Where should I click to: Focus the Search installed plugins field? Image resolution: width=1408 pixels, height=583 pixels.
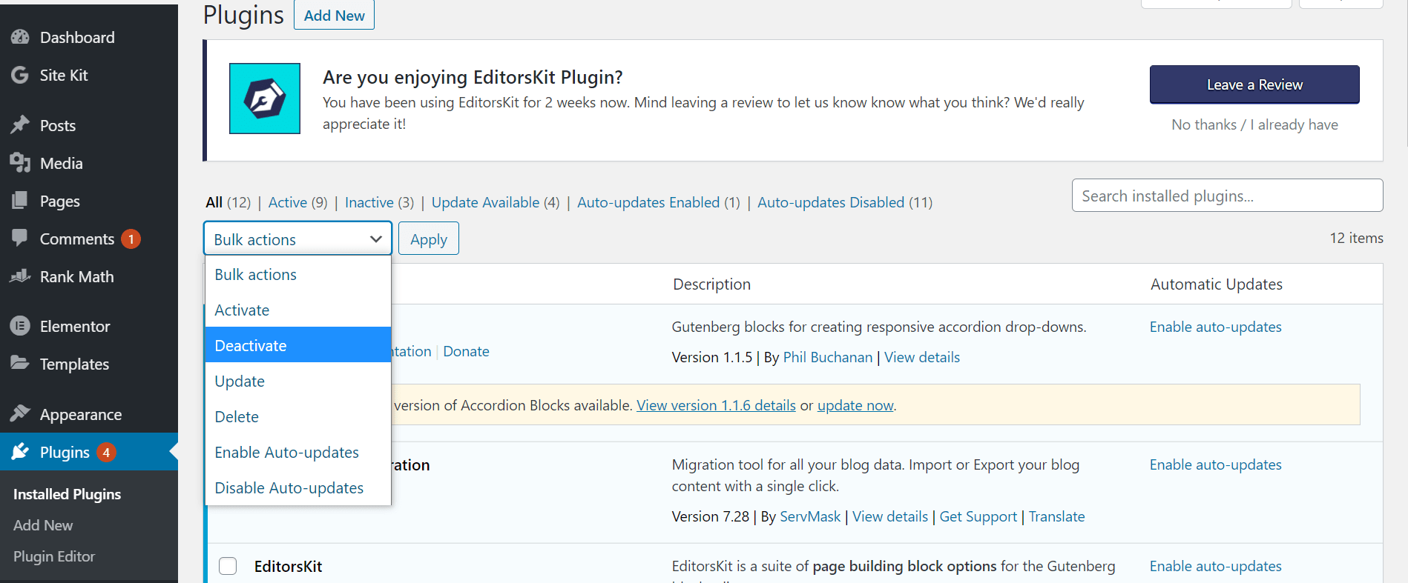(1227, 196)
